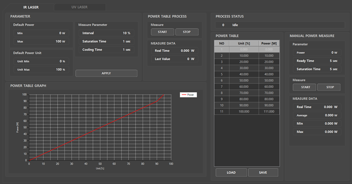Load a power table with LOAD button
Viewport: 352px width, 184px height.
pos(231,172)
